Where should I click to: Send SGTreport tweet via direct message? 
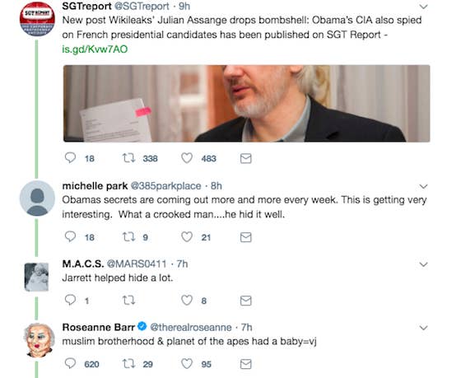click(x=246, y=158)
